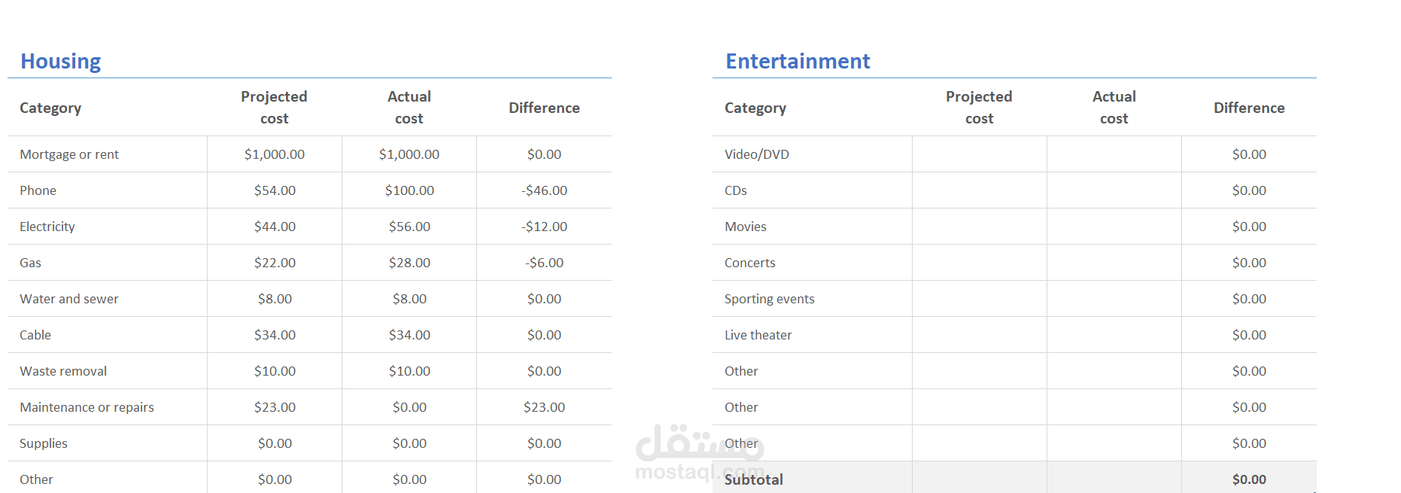Select empty Concerts projected cost cell

point(980,263)
